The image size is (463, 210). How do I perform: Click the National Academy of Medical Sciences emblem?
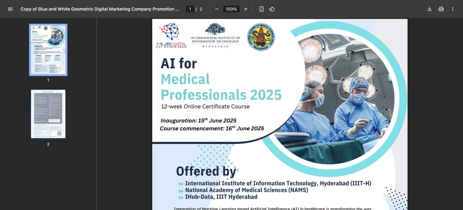point(261,37)
